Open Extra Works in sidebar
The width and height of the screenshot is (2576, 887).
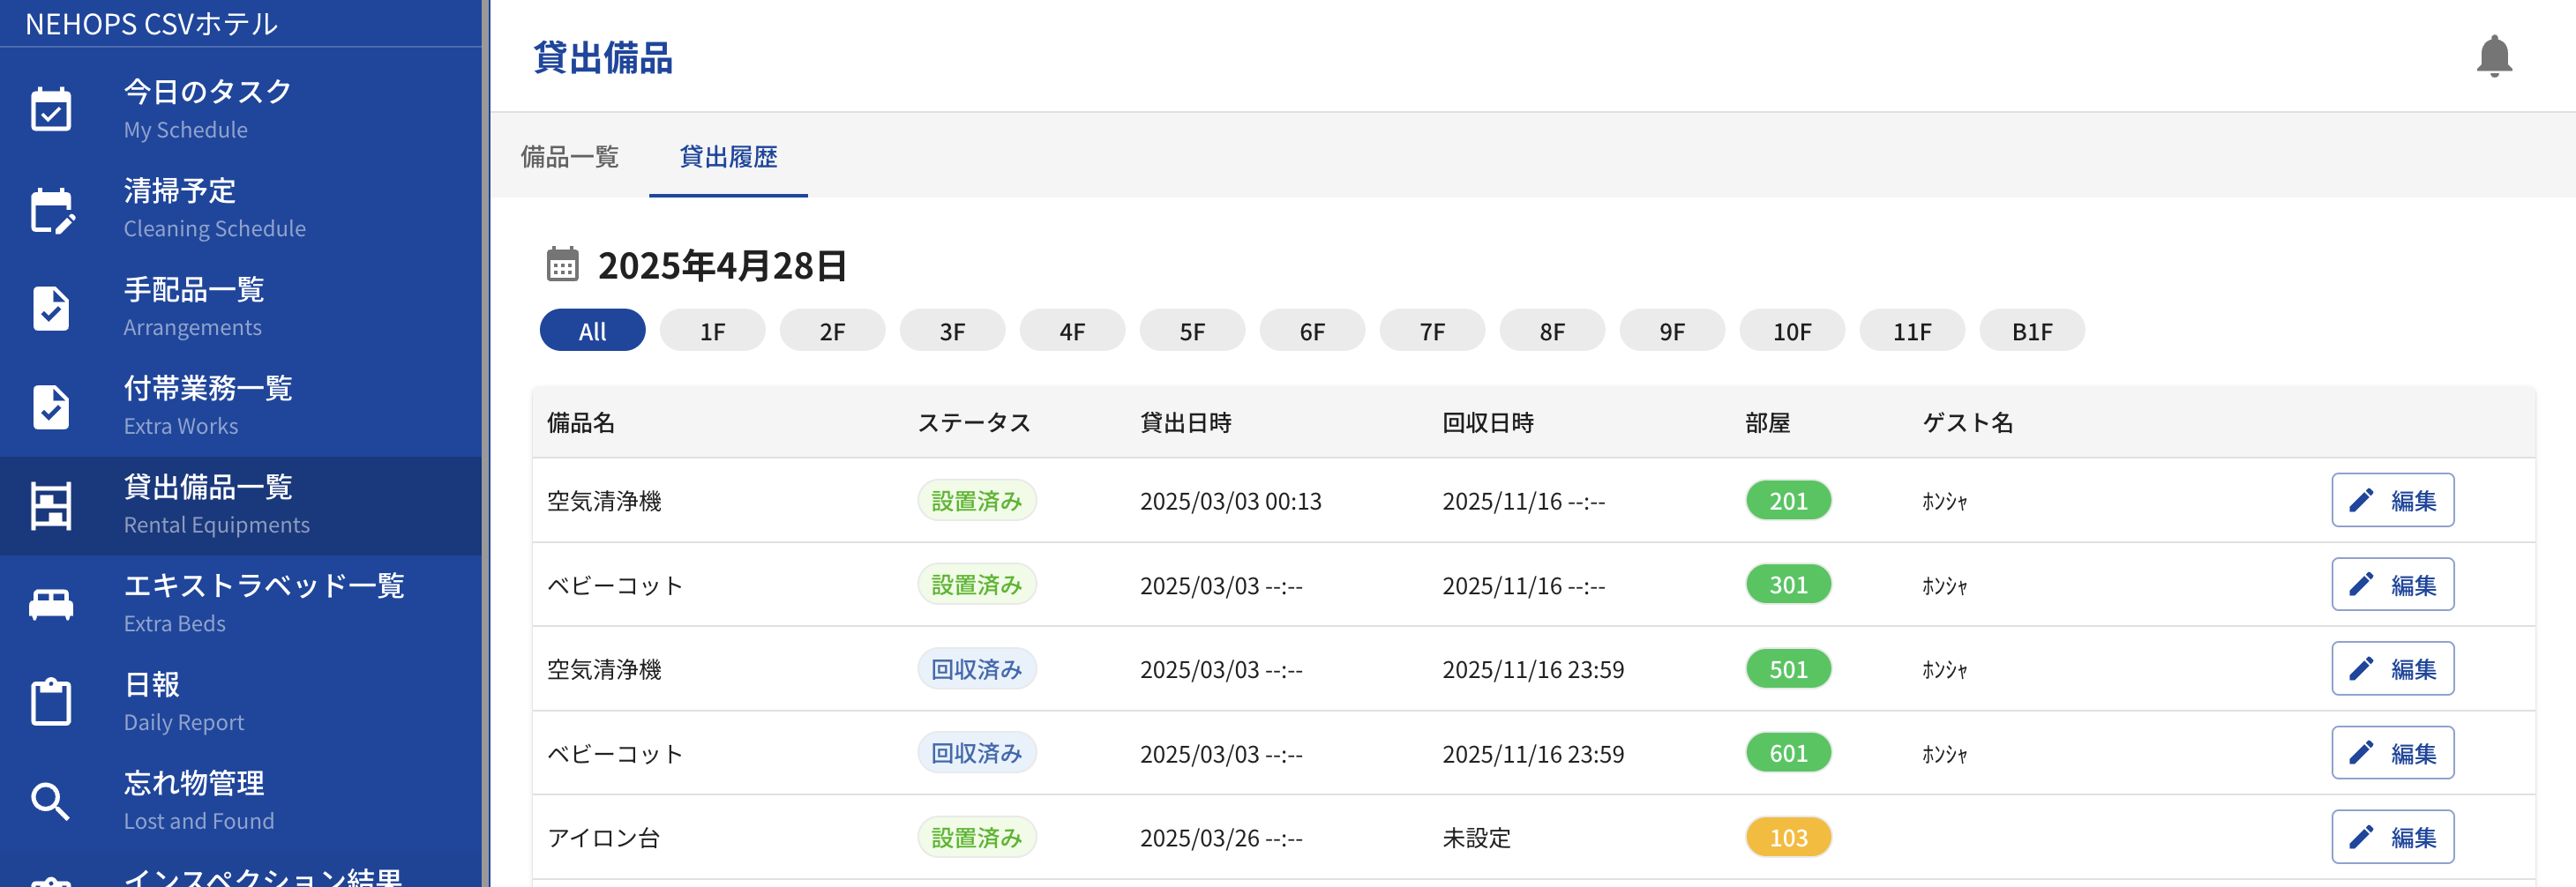[x=208, y=405]
